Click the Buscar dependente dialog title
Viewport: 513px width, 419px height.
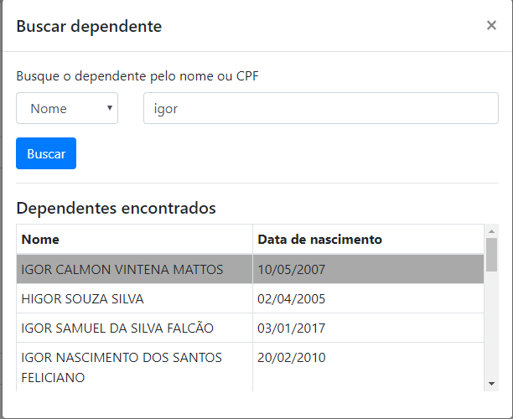[x=89, y=26]
